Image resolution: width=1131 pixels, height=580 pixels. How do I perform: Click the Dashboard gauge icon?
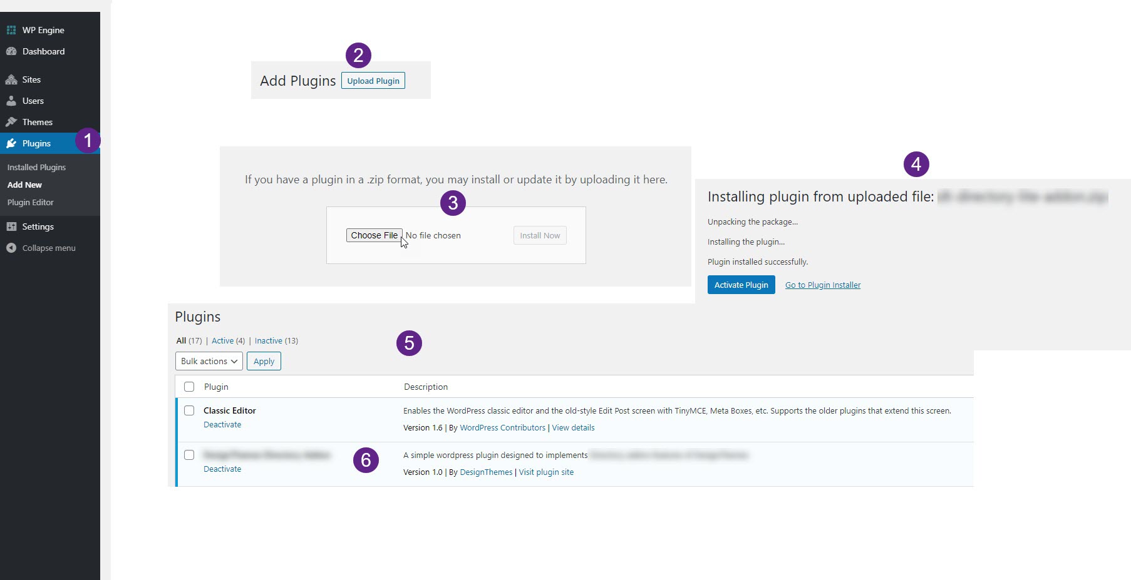coord(11,51)
